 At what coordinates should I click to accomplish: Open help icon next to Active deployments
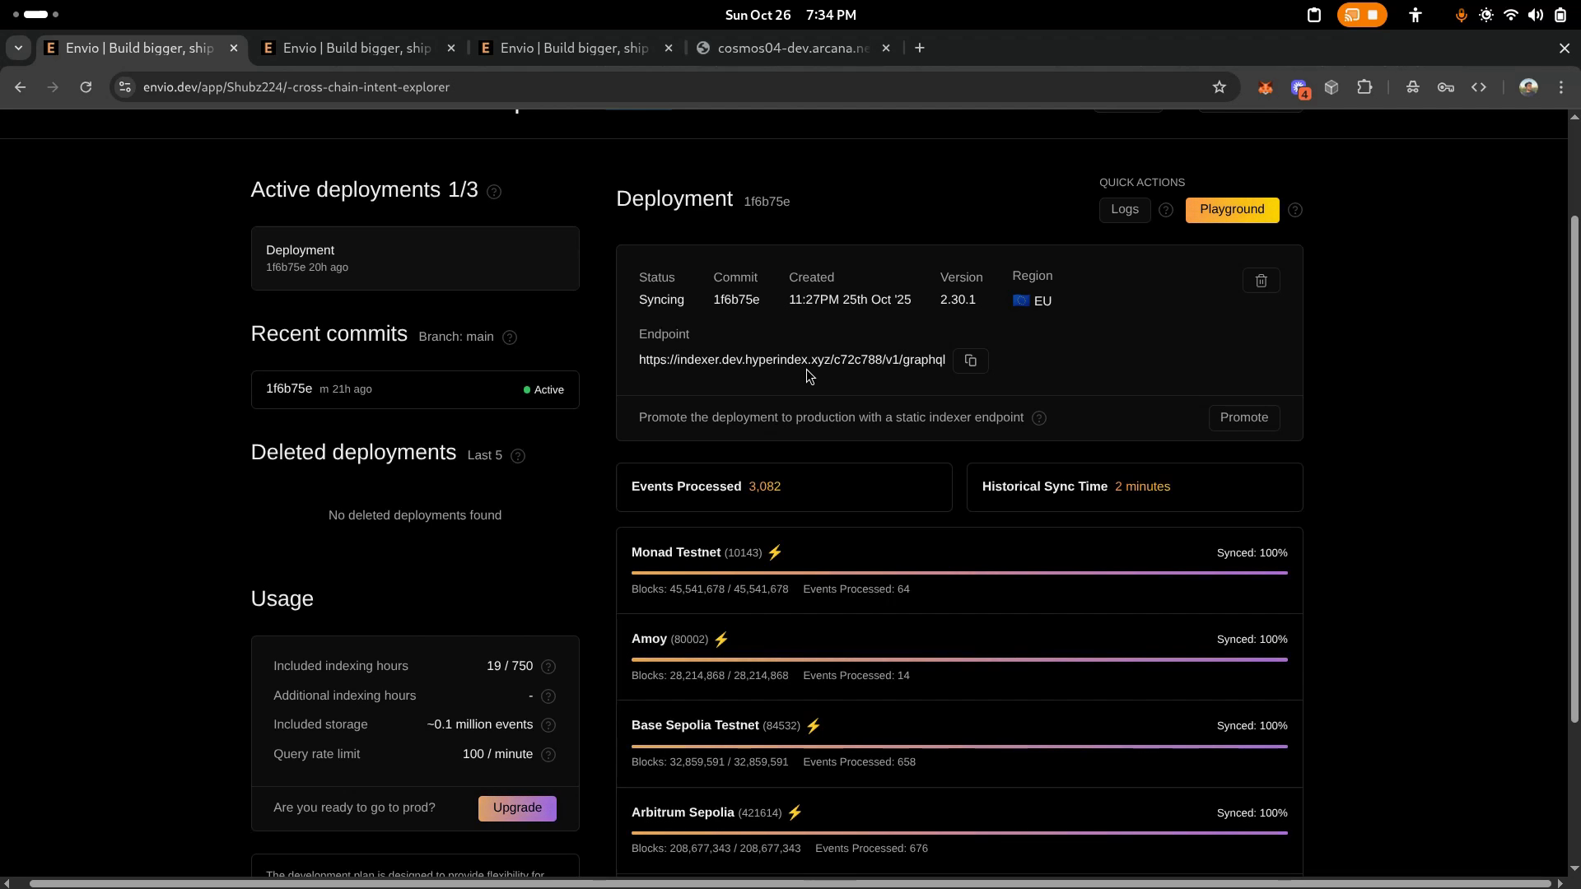point(494,192)
